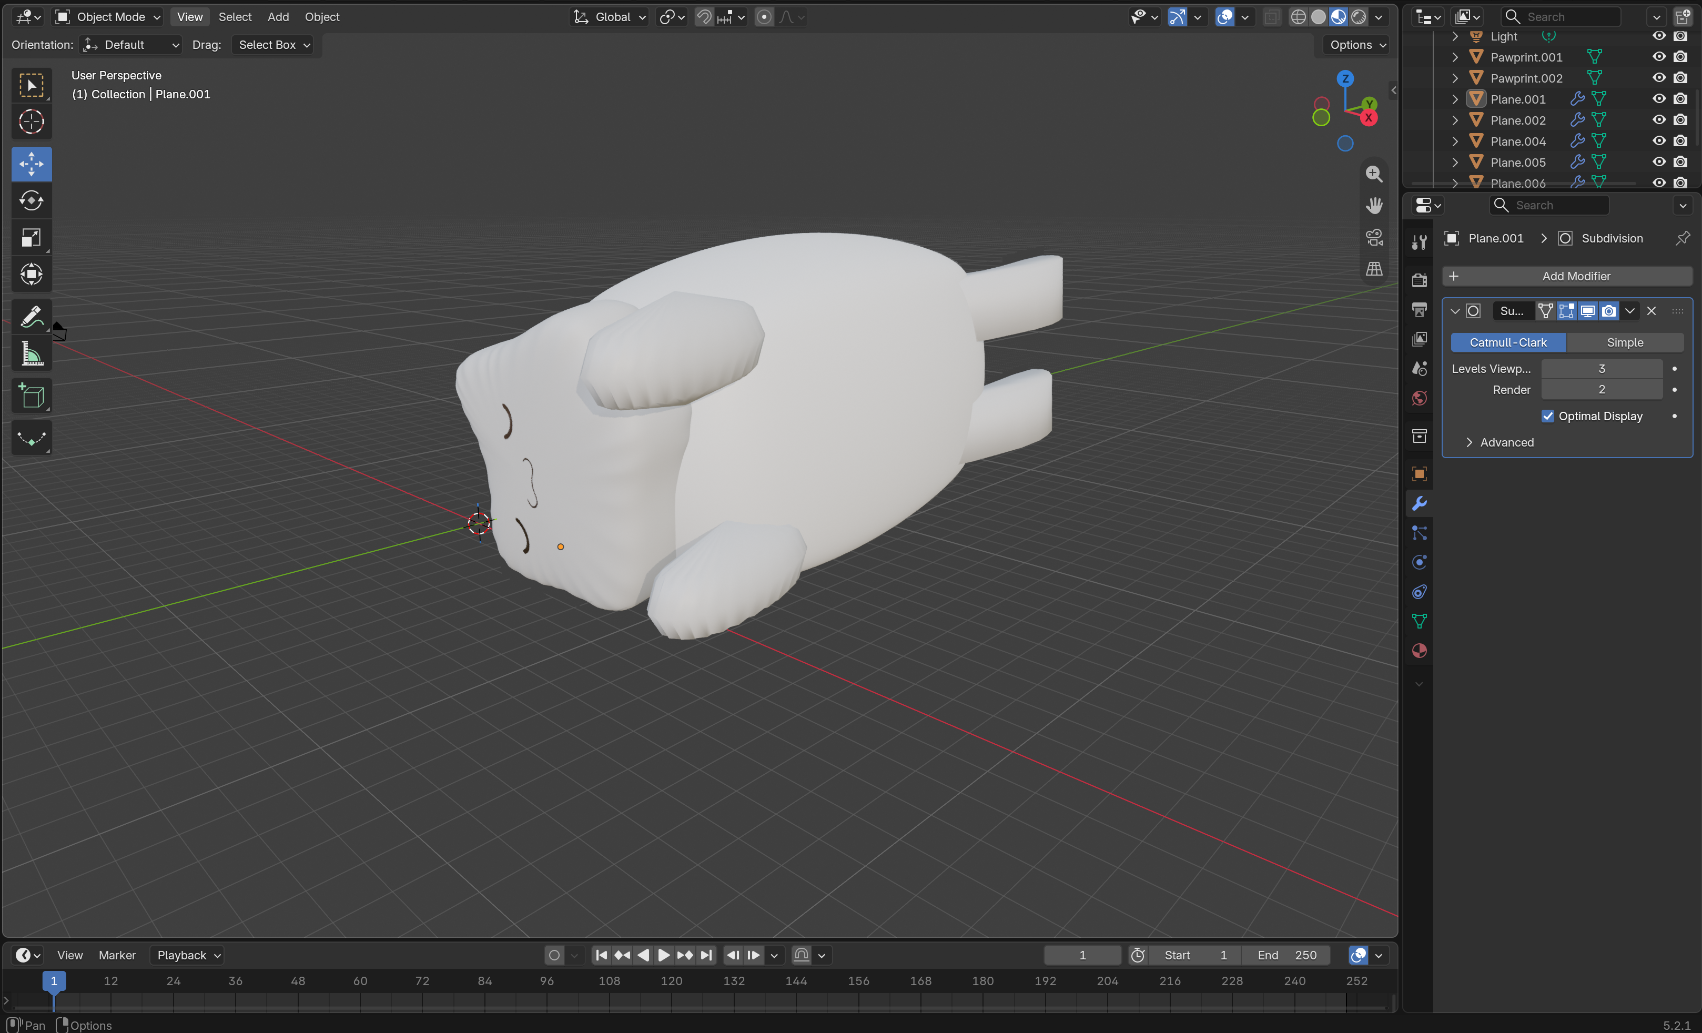1702x1033 pixels.
Task: Open the Tool properties tab
Action: 1420,242
